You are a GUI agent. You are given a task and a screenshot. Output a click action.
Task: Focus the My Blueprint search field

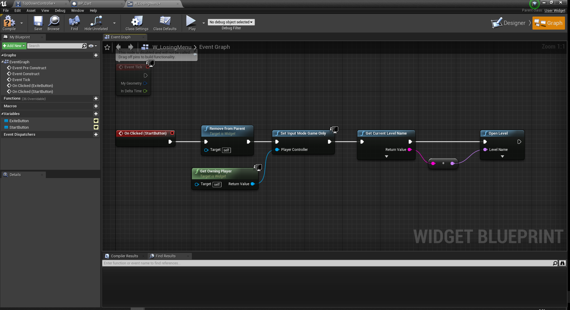(55, 46)
